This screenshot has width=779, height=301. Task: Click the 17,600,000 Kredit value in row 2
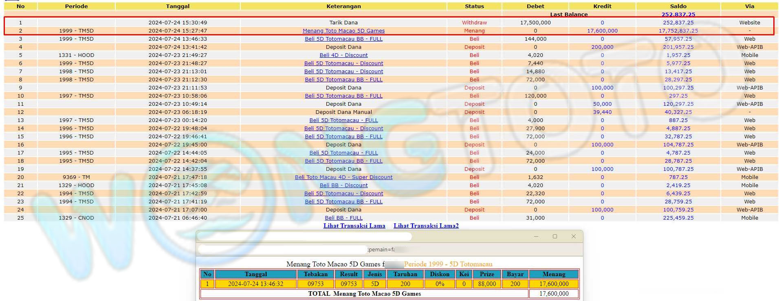pos(602,31)
